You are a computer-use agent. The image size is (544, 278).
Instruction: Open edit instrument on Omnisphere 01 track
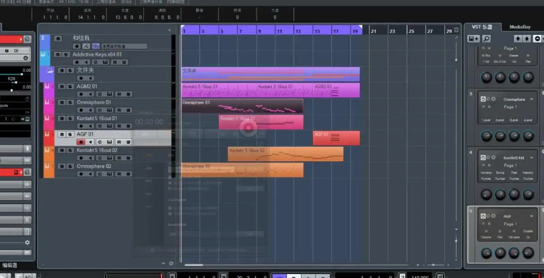pyautogui.click(x=100, y=110)
